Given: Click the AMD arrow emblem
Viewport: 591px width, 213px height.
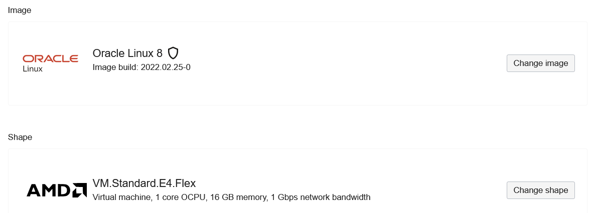Looking at the screenshot, I should [x=79, y=190].
